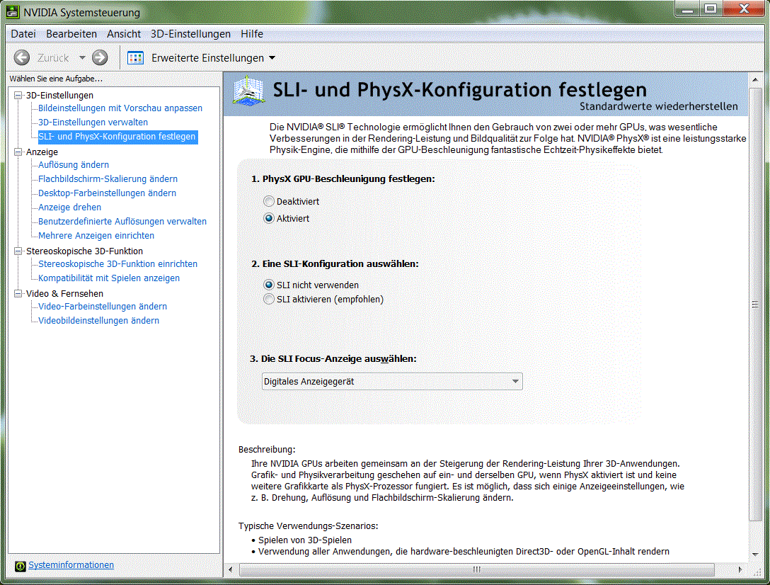Open Flachbildschirm-Skalierung ändern

[108, 179]
